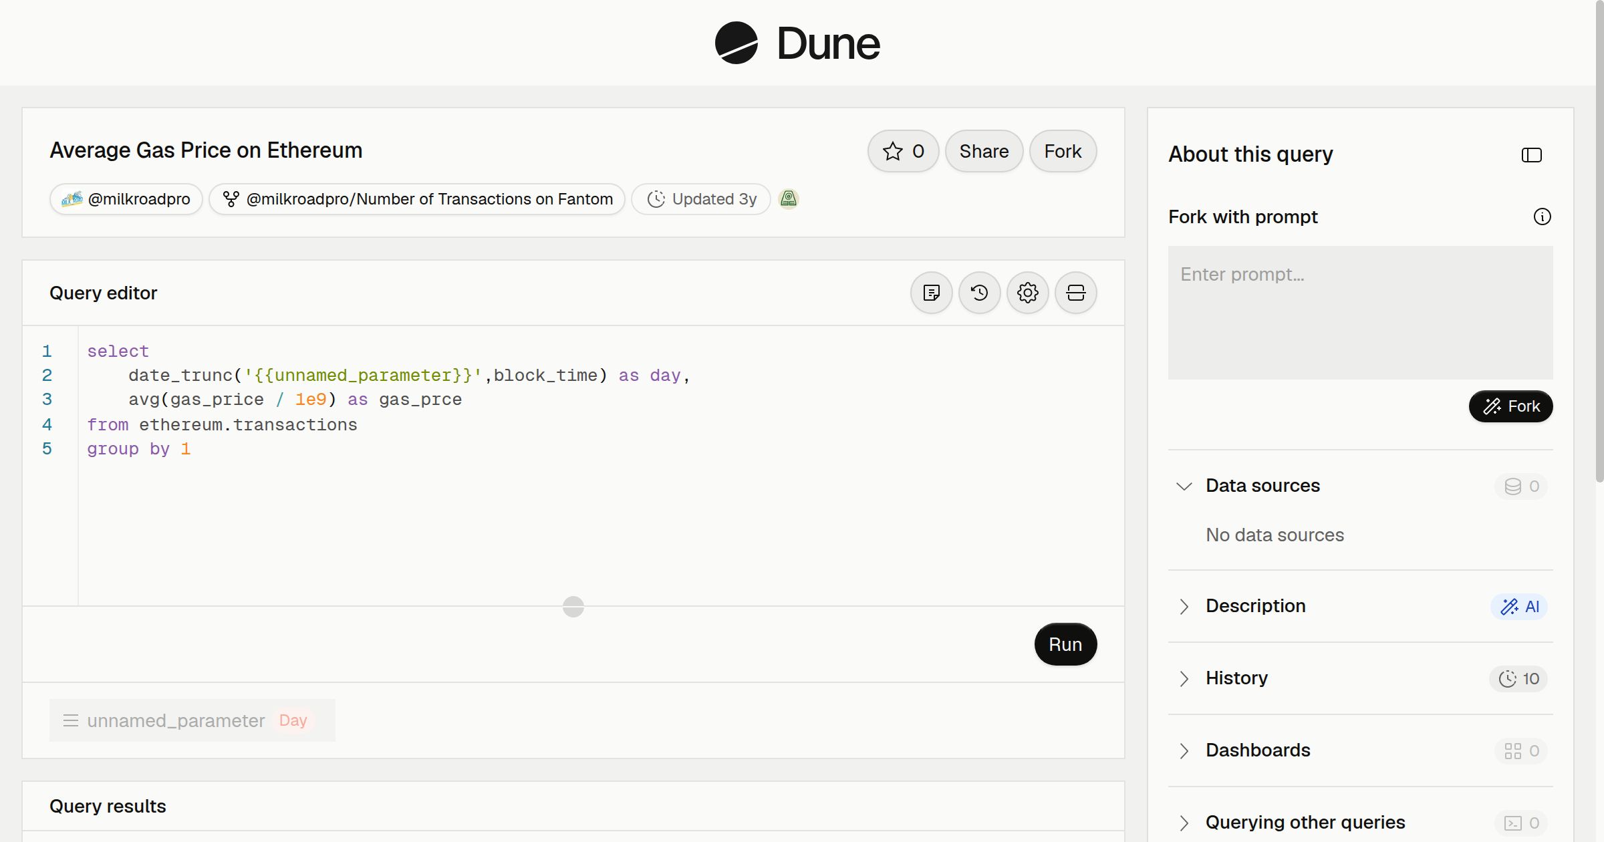Collapse the Data sources section
Viewport: 1604px width, 842px height.
pyautogui.click(x=1184, y=486)
